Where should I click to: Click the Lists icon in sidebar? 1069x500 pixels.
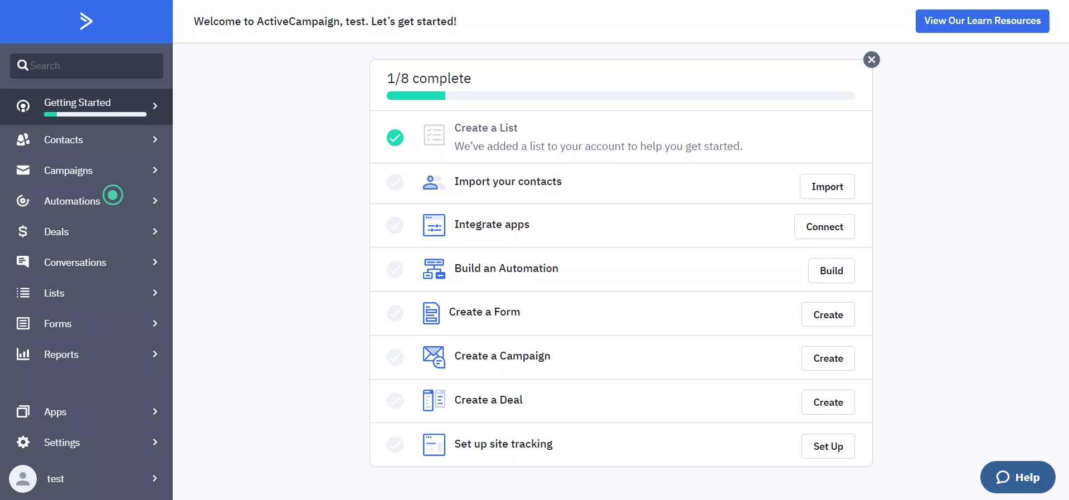23,293
